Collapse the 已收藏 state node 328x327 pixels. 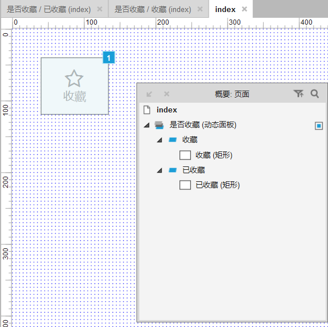[x=159, y=170]
